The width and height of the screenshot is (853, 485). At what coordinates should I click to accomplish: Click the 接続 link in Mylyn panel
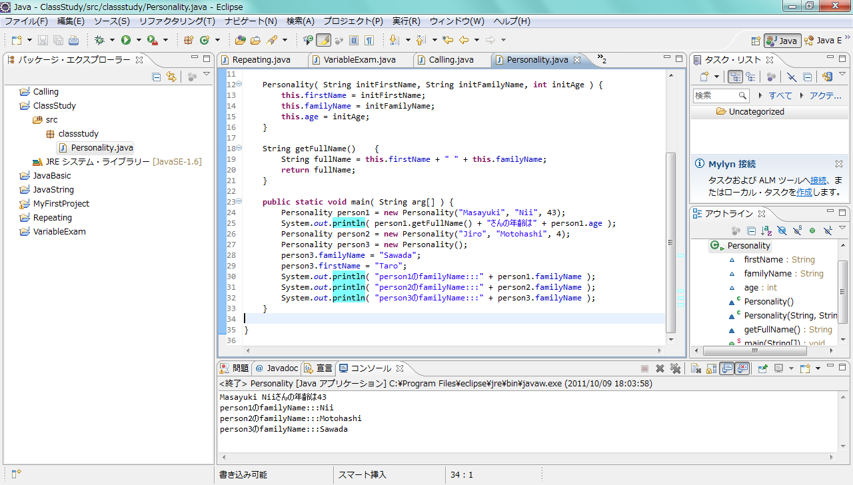click(818, 180)
